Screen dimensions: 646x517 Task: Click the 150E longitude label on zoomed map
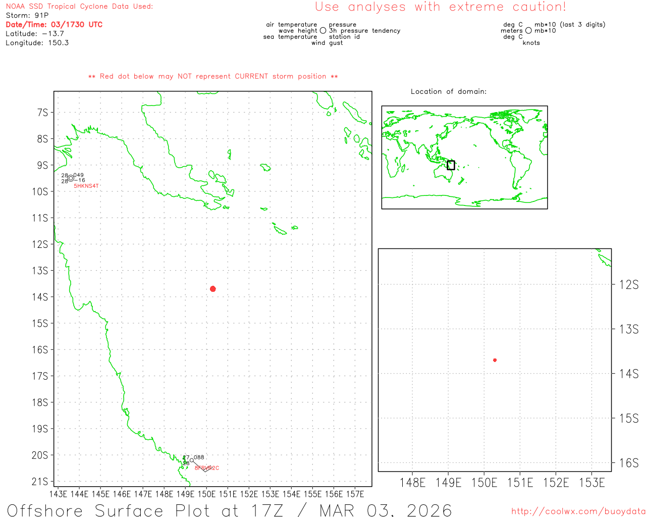[483, 483]
